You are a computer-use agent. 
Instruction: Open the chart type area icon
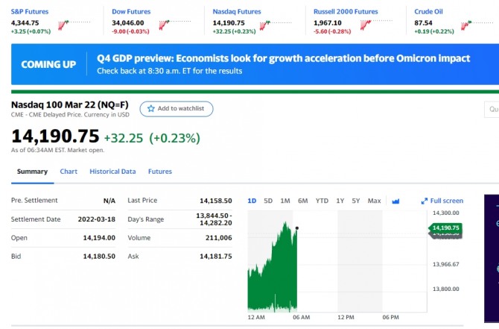point(395,201)
